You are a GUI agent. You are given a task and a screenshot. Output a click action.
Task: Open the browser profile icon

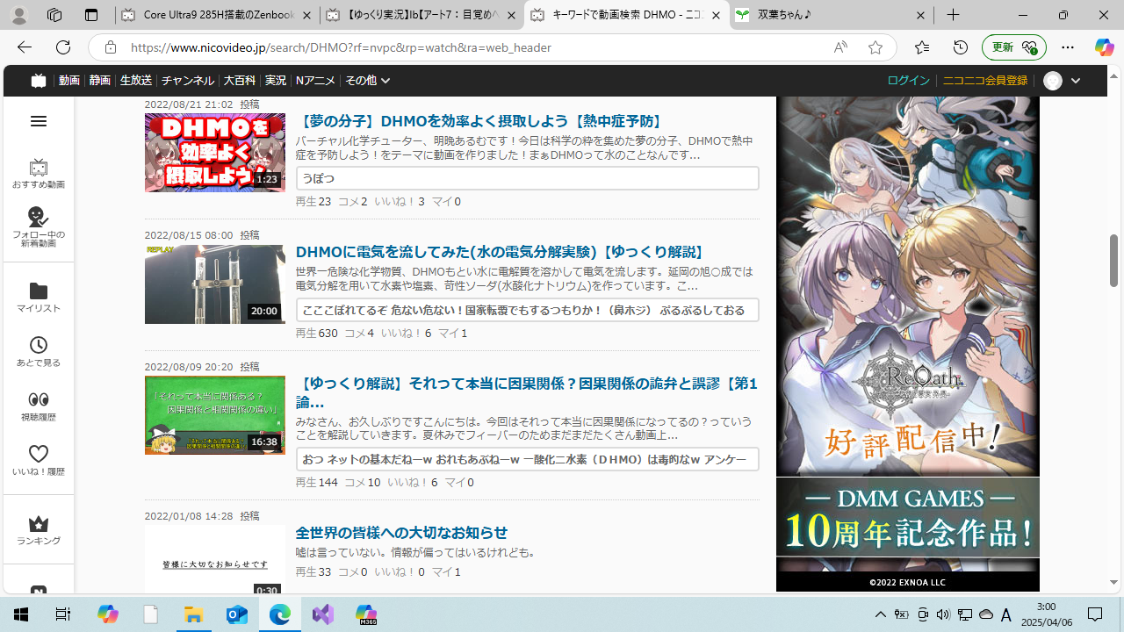[18, 15]
